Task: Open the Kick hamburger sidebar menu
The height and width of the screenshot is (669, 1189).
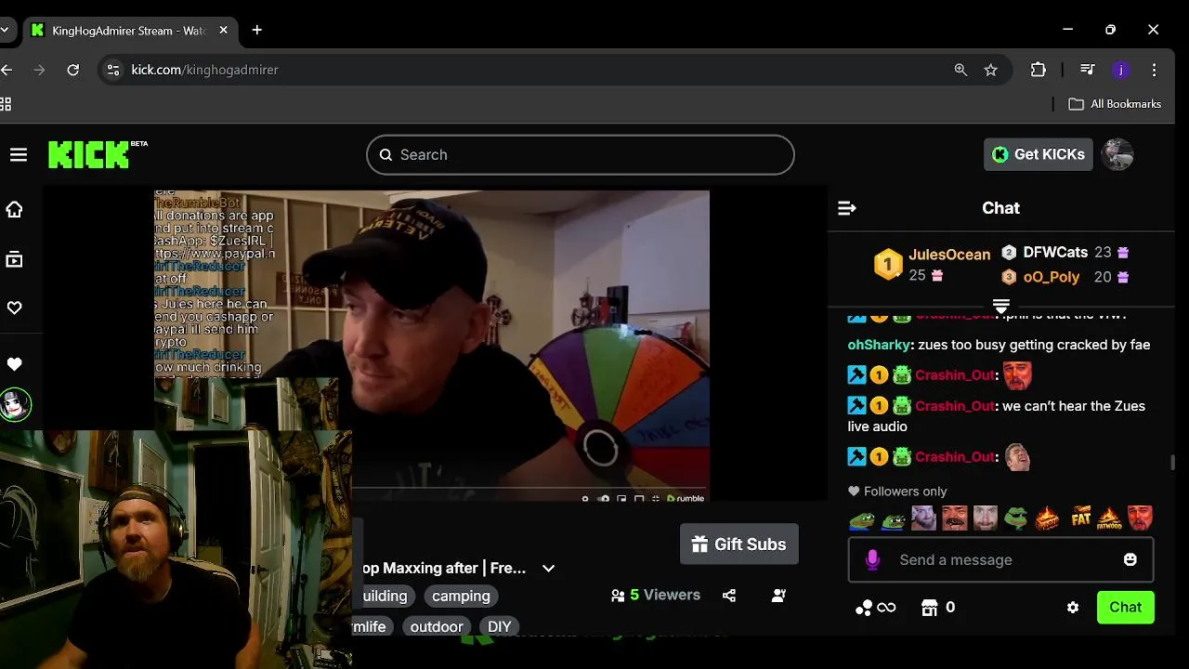Action: pos(19,154)
